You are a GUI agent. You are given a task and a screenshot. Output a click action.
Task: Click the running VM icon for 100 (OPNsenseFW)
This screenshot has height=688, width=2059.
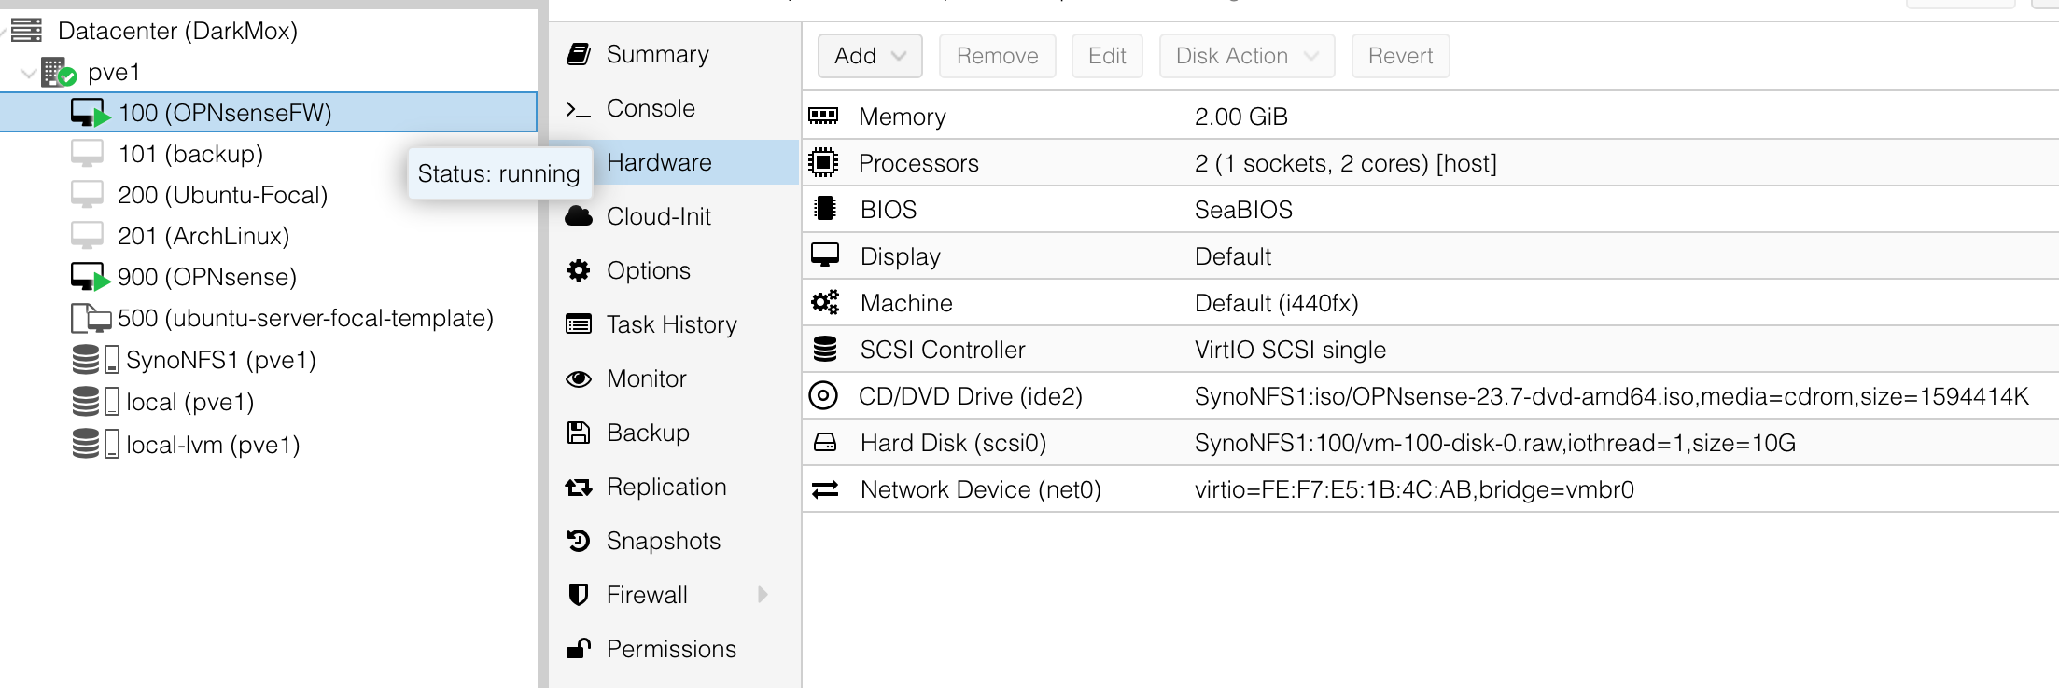[x=91, y=113]
